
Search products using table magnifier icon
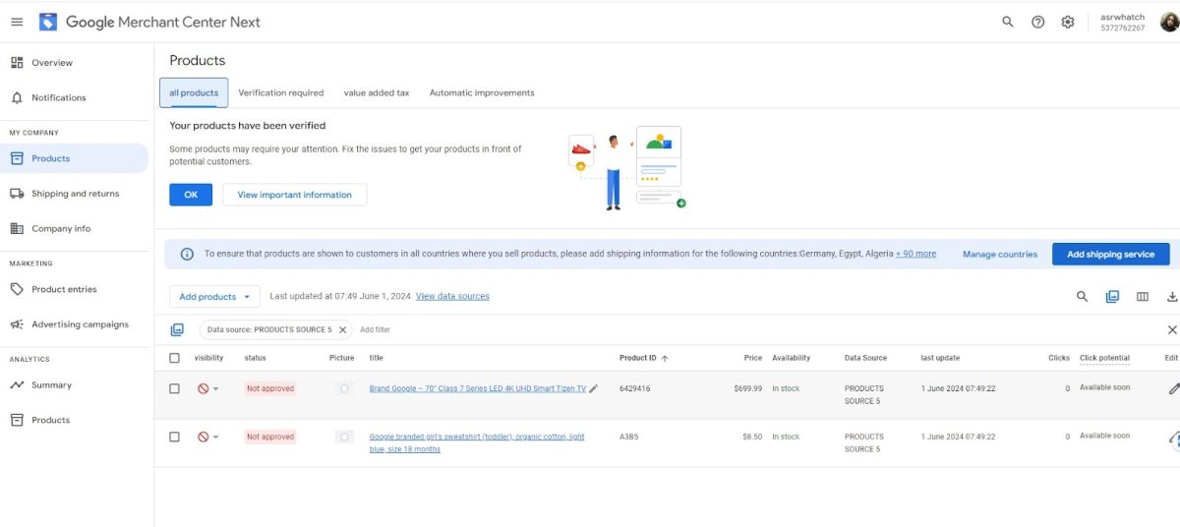tap(1082, 296)
